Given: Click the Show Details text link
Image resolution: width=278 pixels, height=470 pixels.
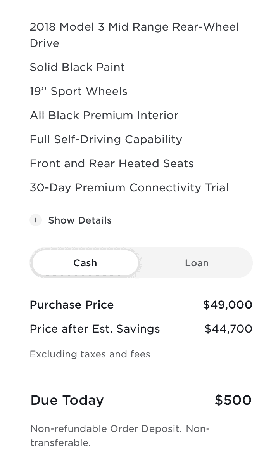Looking at the screenshot, I should (x=79, y=220).
